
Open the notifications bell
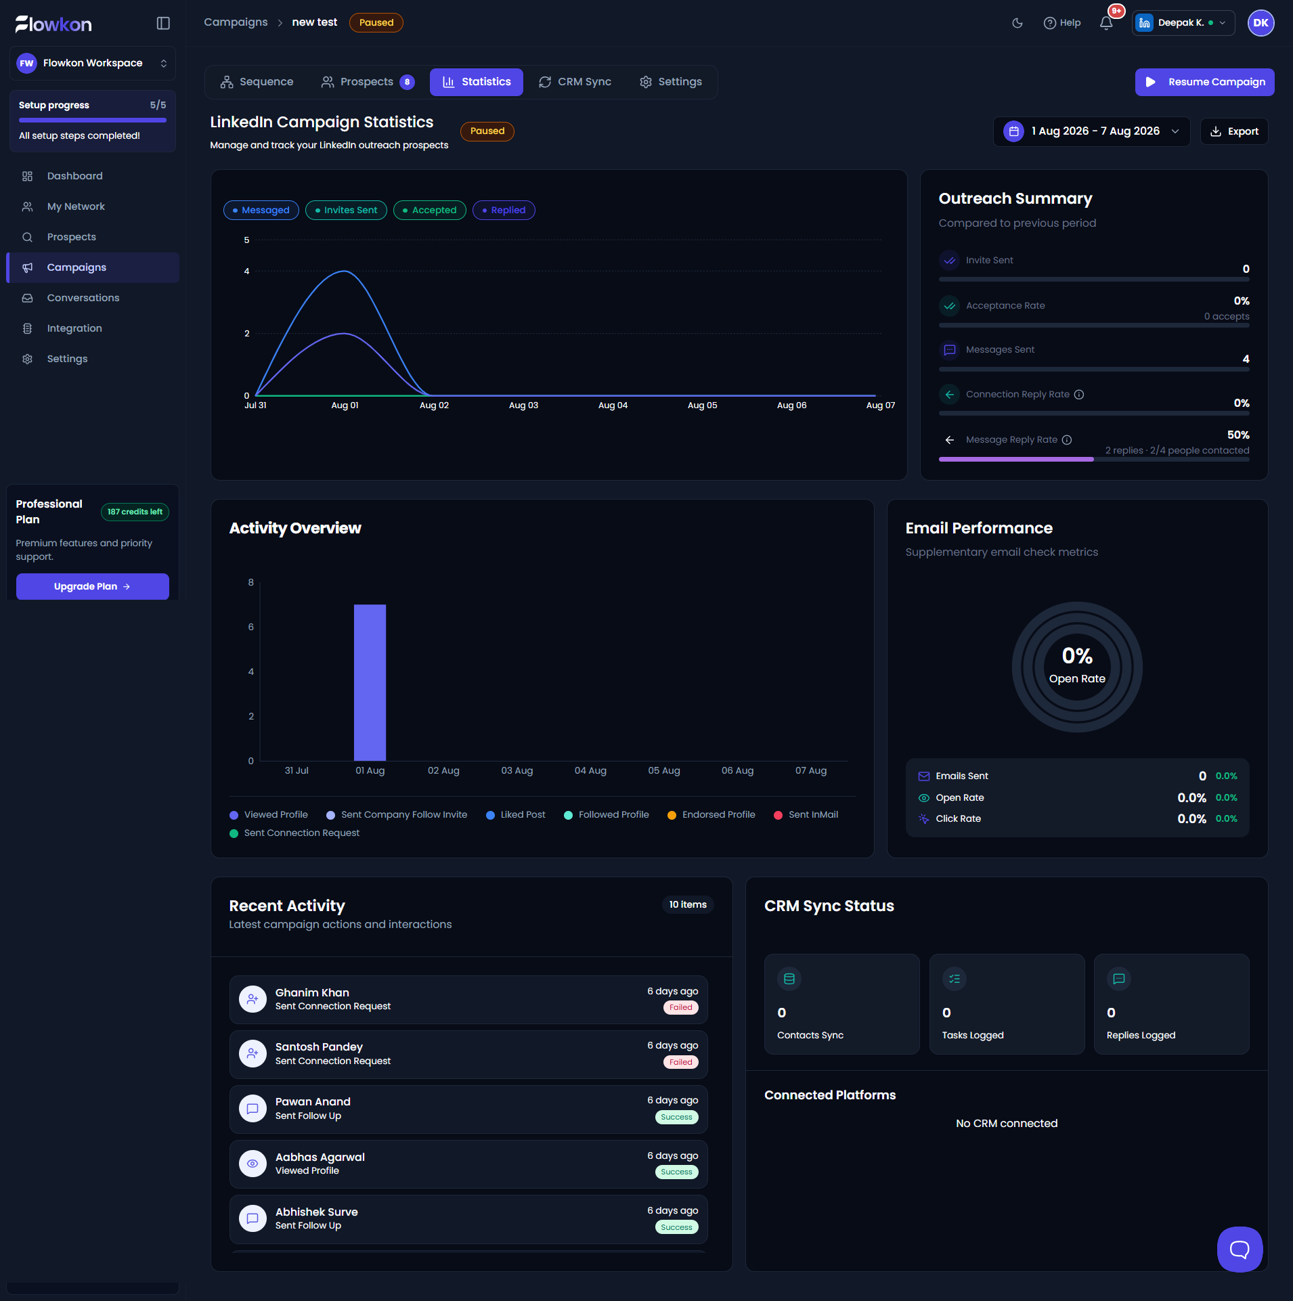[1106, 23]
